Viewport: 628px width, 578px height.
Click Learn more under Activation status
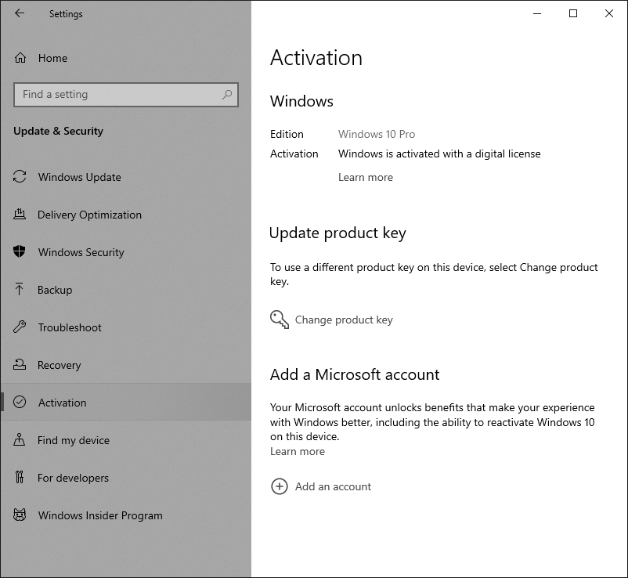pos(365,177)
